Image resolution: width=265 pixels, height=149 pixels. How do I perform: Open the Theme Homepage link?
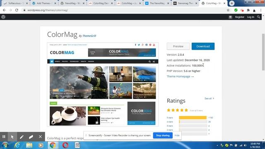click(x=180, y=76)
